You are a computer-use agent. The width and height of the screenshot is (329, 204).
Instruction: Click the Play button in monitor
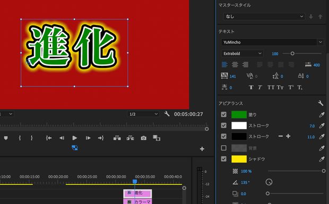click(75, 138)
